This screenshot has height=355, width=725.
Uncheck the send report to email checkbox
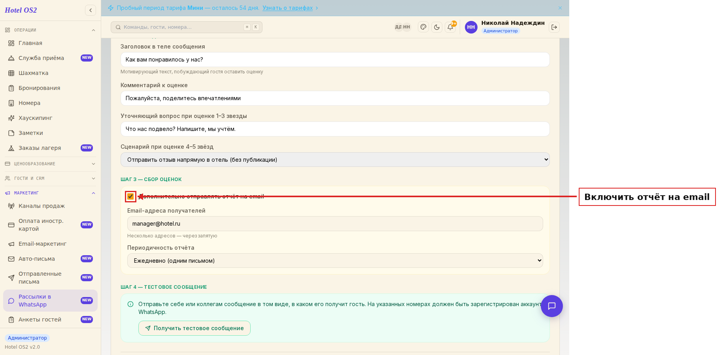(130, 196)
